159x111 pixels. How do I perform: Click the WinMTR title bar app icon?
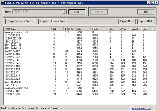click(x=3, y=3)
